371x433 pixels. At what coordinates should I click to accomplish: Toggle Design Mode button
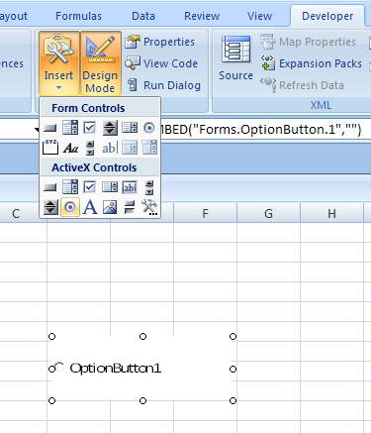pos(100,63)
